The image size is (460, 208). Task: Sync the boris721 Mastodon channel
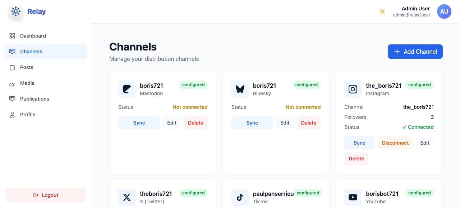[x=139, y=123]
